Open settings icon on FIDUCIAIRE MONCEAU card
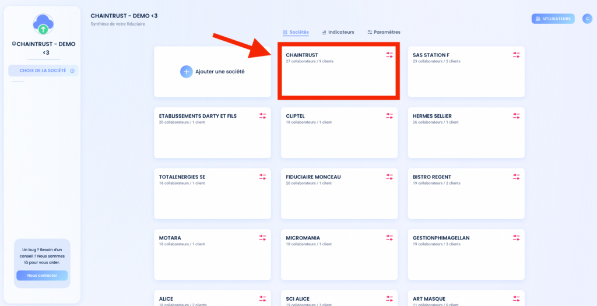Viewport: 597px width, 306px height. point(389,177)
